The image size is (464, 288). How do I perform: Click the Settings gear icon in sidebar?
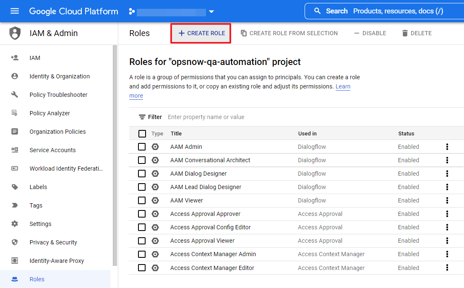tap(15, 224)
